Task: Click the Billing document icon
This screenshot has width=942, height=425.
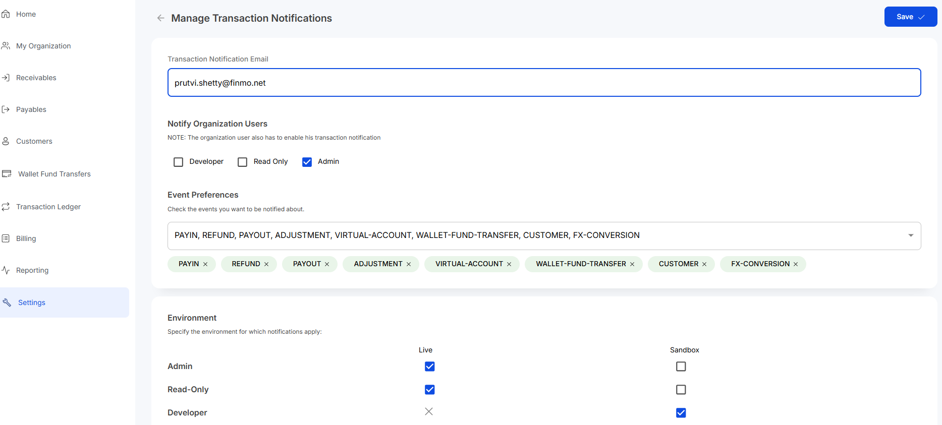Action: (x=6, y=238)
